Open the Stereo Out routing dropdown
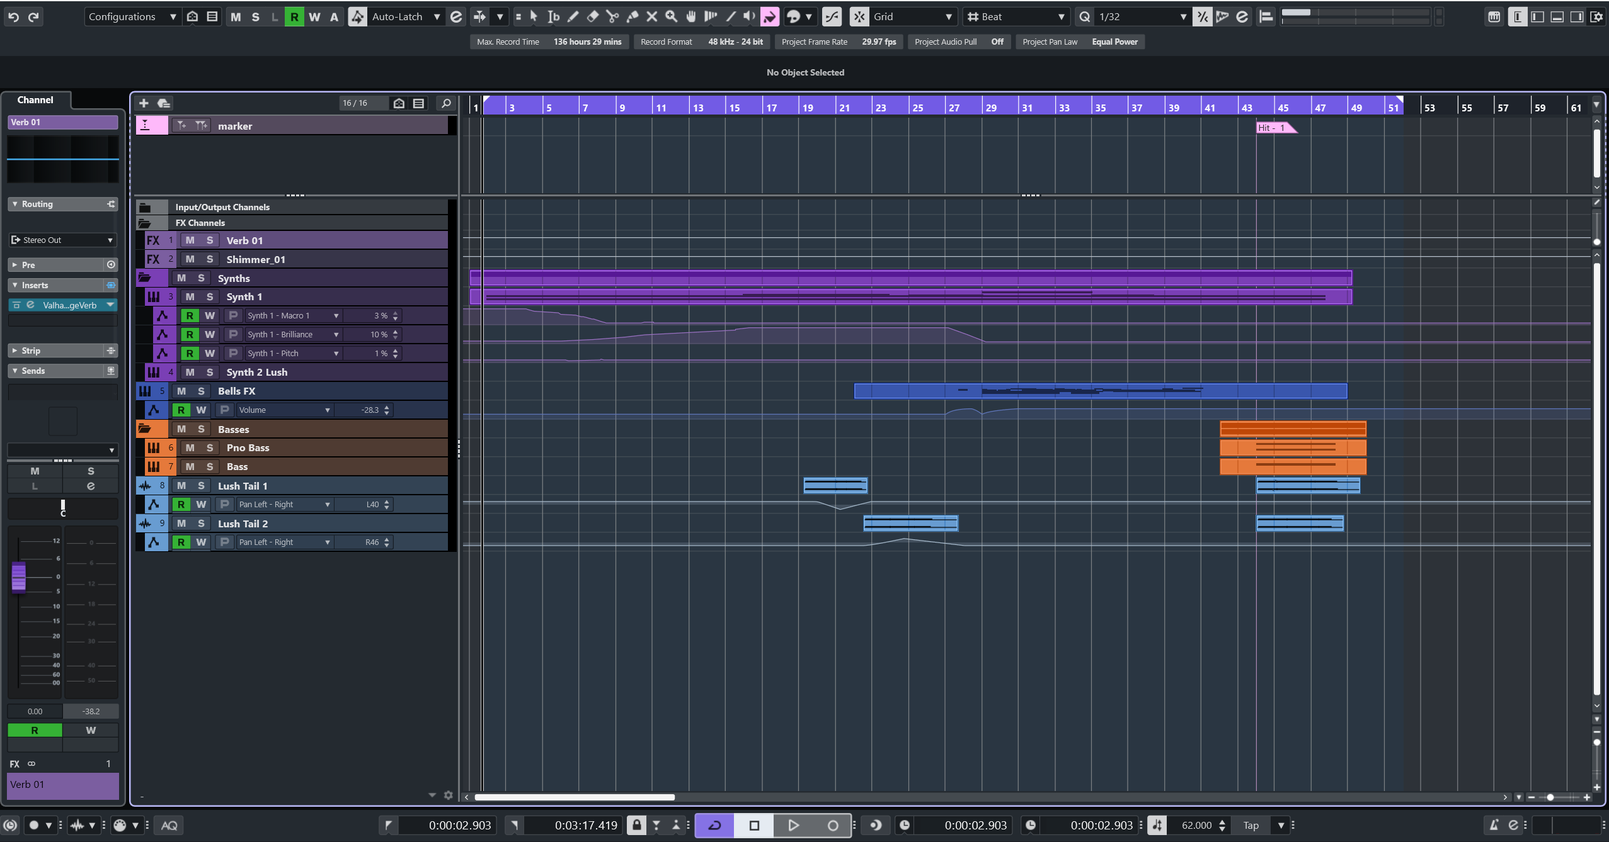This screenshot has width=1609, height=842. tap(62, 240)
